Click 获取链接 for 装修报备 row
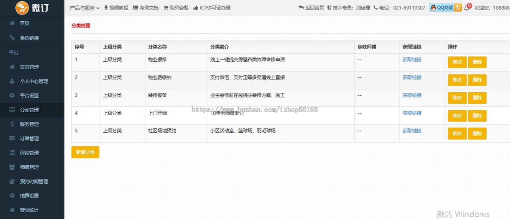Screen dimensions: 510x219 pos(412,95)
